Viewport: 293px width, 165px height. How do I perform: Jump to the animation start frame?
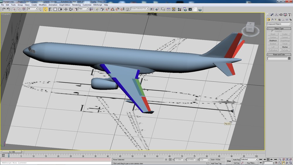(261, 159)
